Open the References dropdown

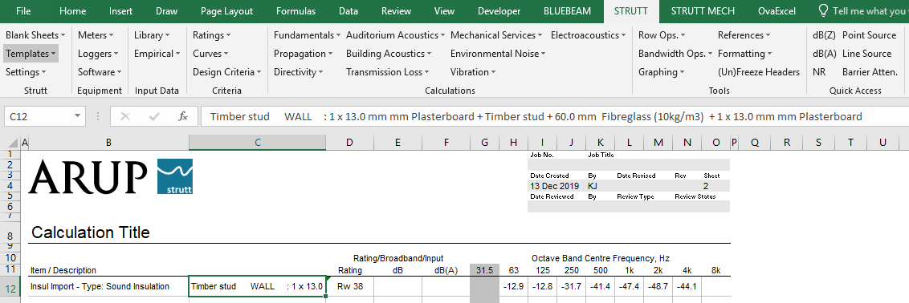(x=744, y=35)
